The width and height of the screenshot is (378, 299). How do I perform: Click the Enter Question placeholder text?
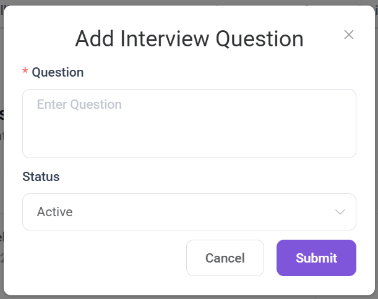point(79,104)
